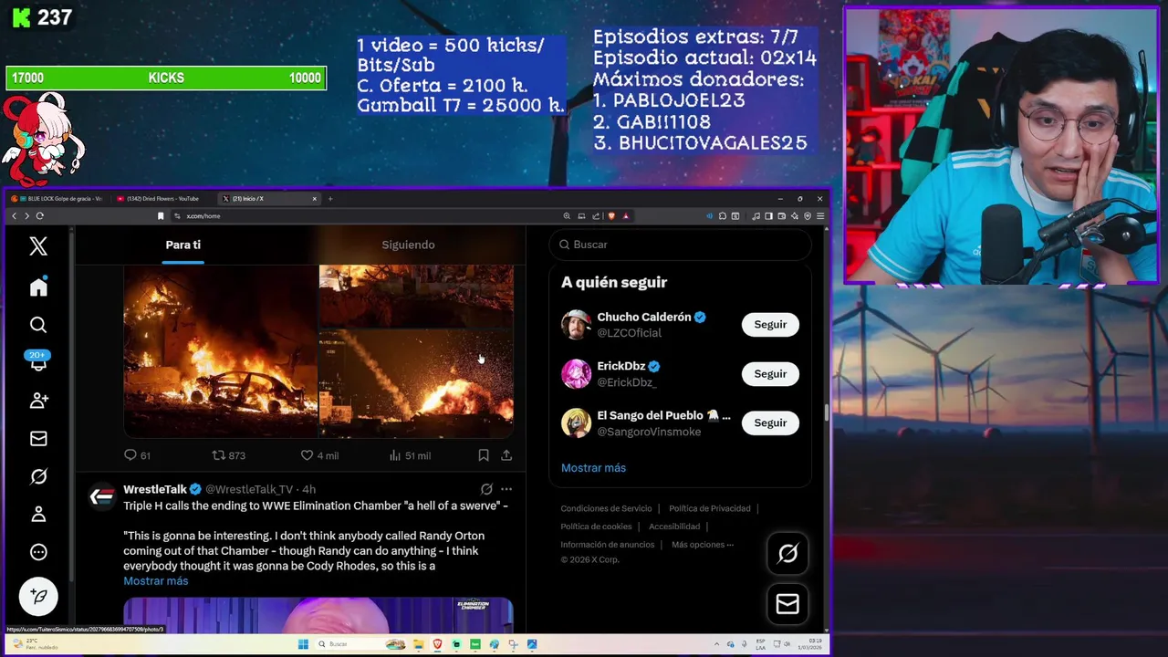This screenshot has width=1168, height=657.
Task: Open the bottom-right explosion fire image
Action: pyautogui.click(x=416, y=384)
